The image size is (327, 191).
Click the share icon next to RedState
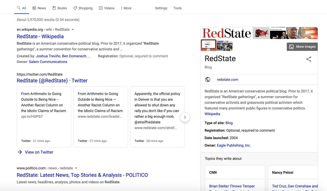tap(308, 59)
